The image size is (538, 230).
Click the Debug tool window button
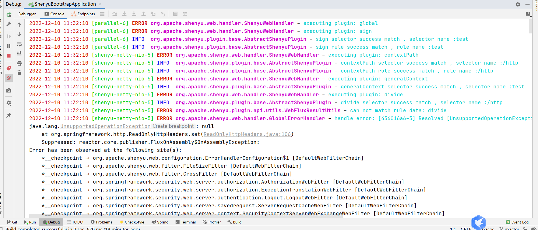click(51, 222)
